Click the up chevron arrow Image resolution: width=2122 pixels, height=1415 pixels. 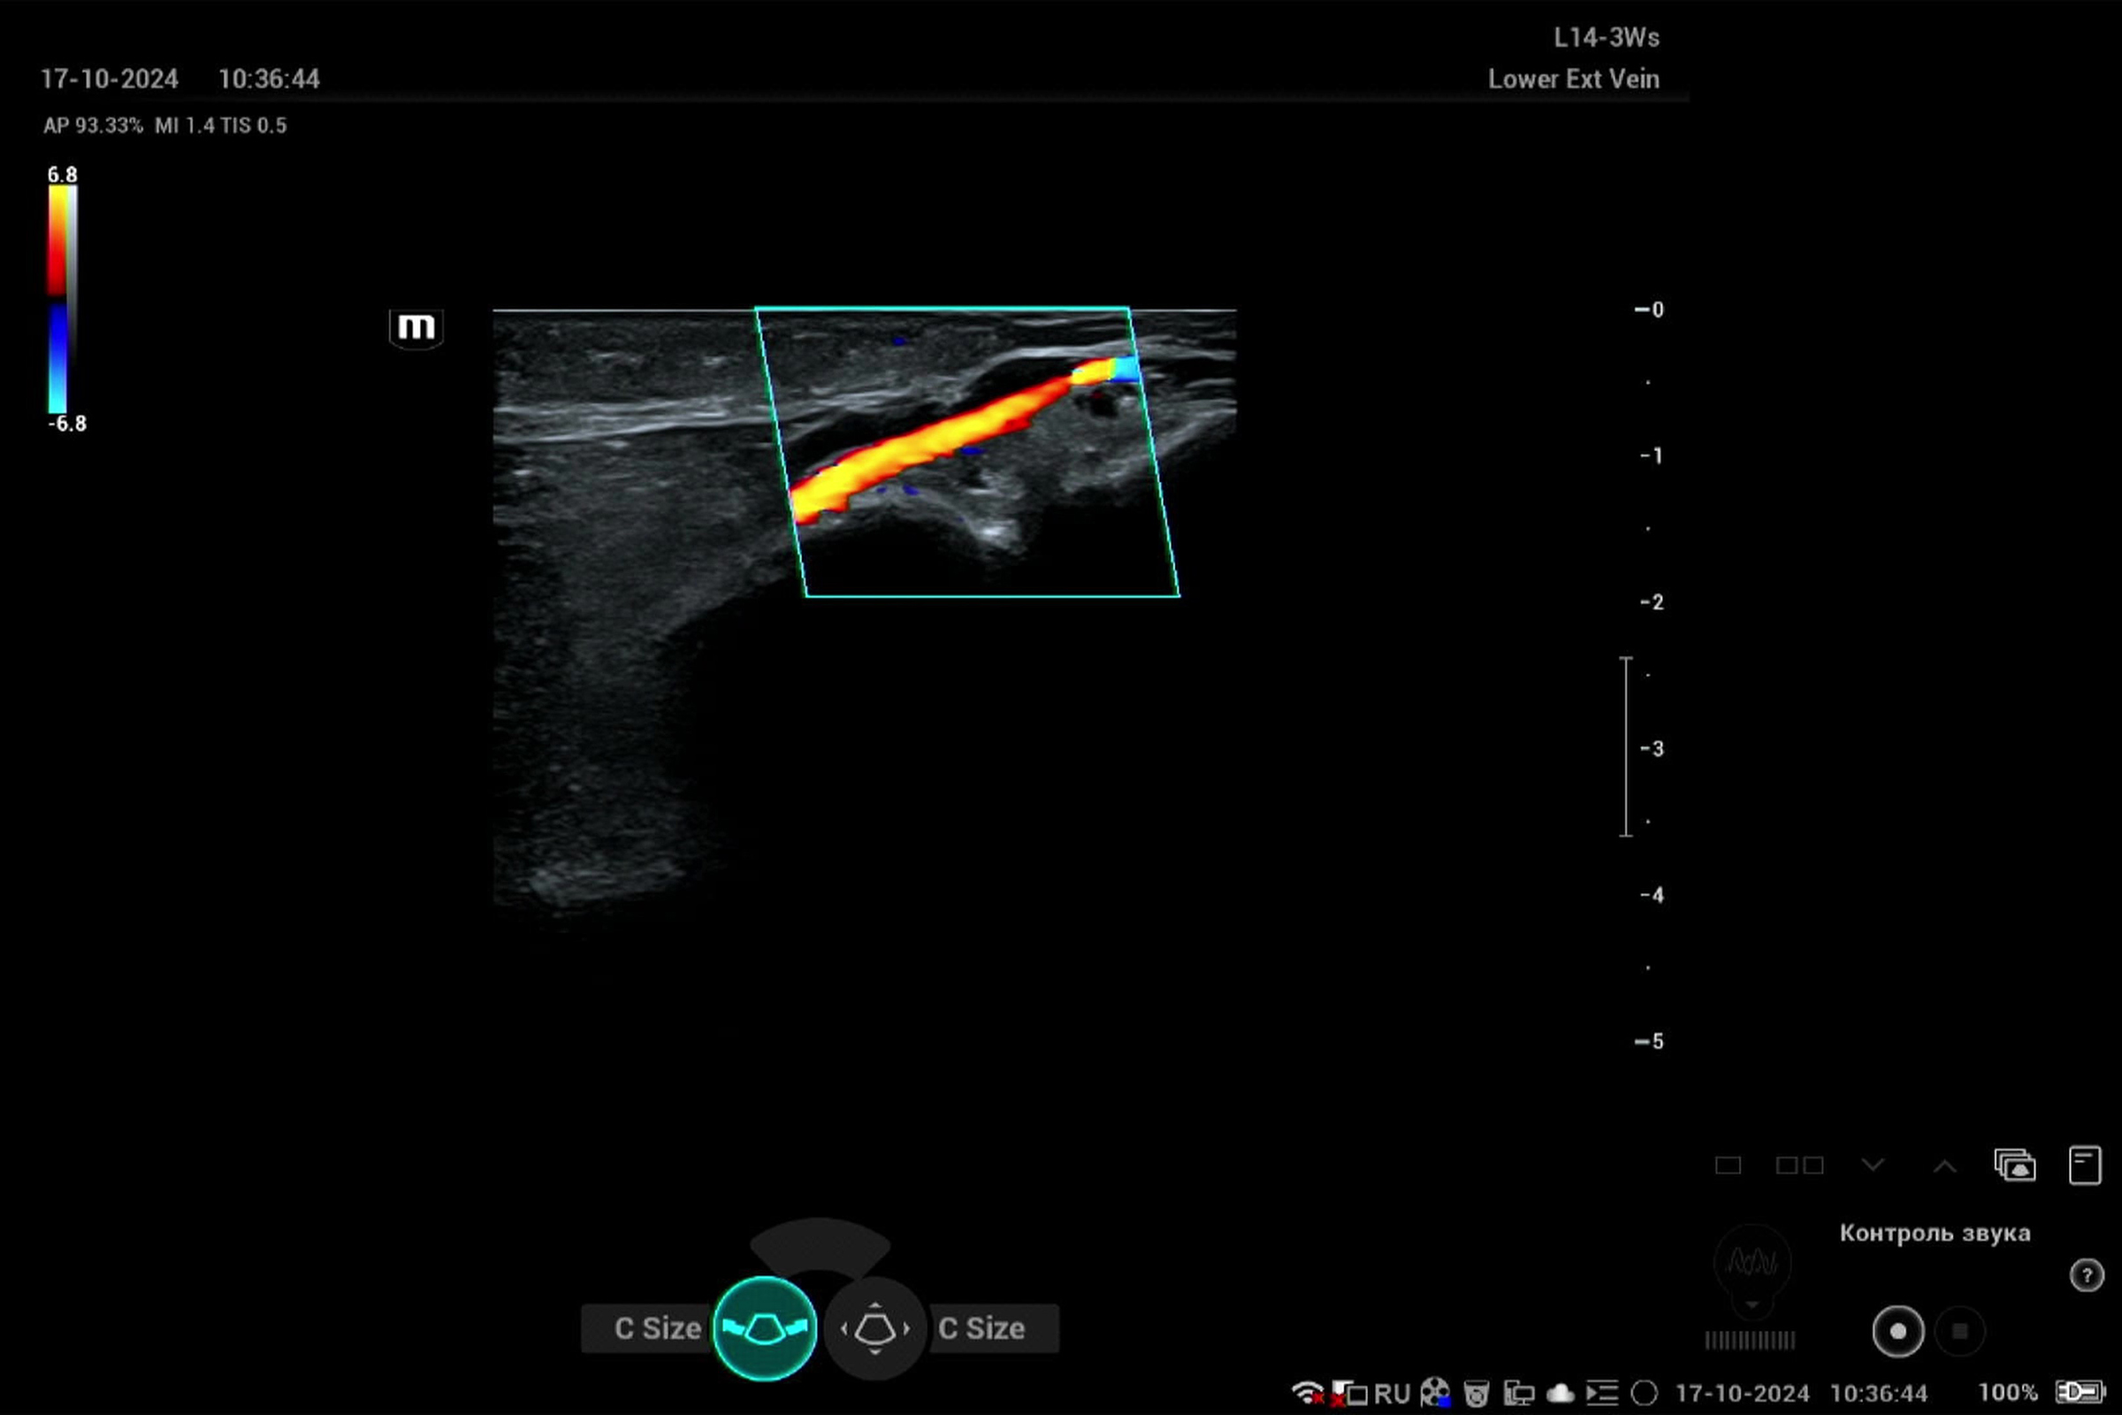1944,1165
